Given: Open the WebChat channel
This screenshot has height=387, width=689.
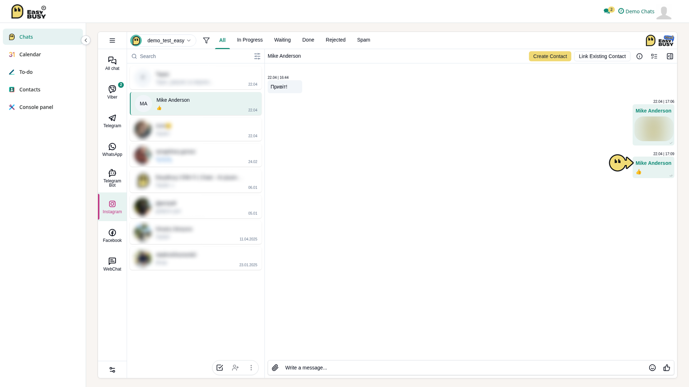Looking at the screenshot, I should point(112,264).
